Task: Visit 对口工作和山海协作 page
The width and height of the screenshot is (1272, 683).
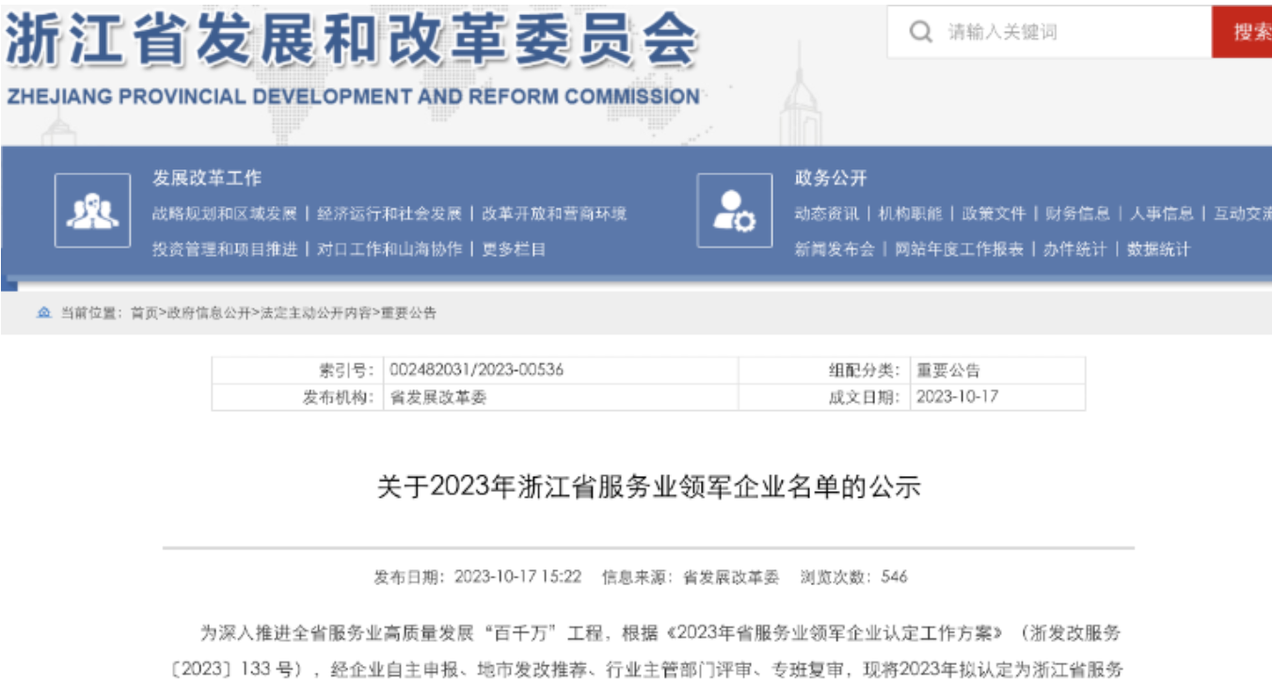Action: pyautogui.click(x=390, y=249)
